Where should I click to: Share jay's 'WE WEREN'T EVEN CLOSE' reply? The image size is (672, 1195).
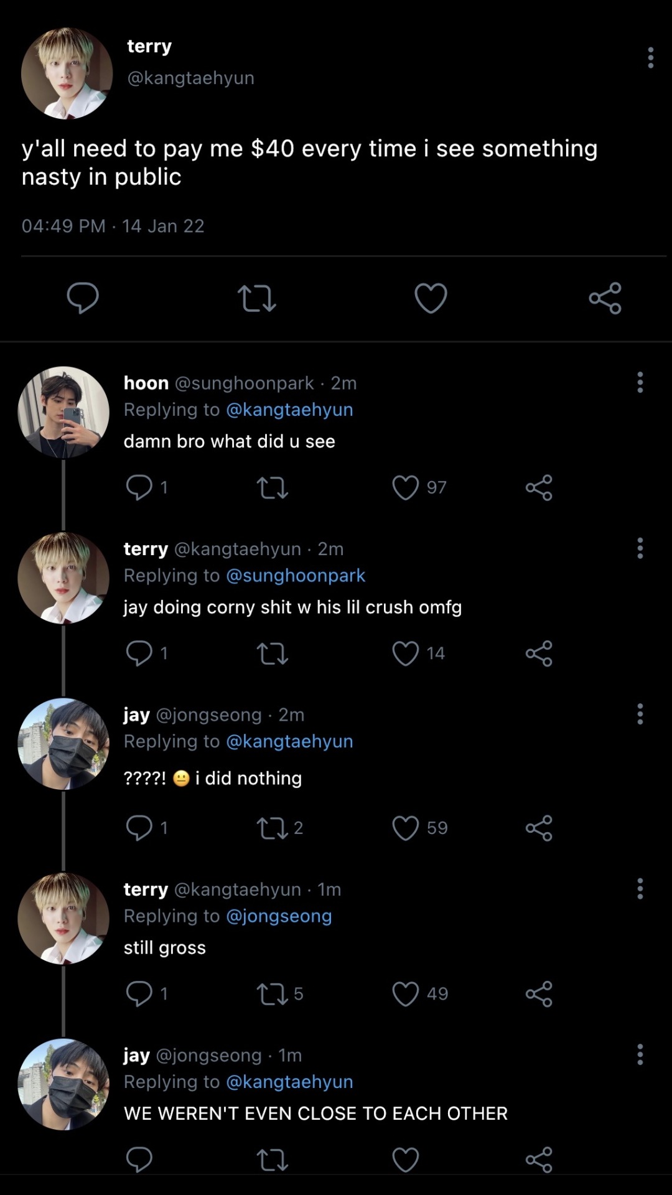pyautogui.click(x=539, y=1160)
